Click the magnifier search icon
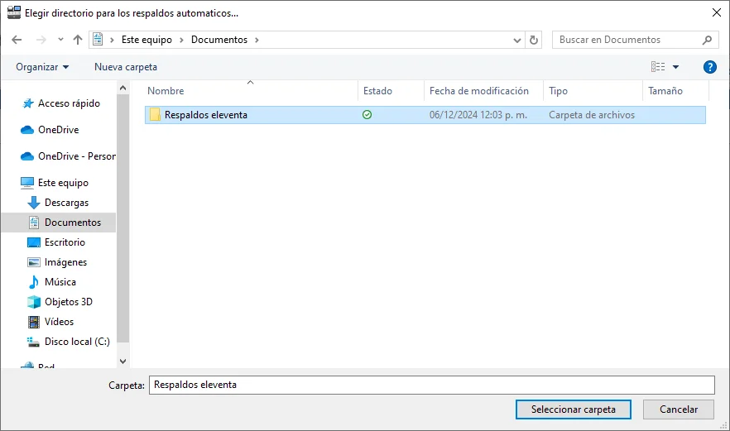Viewport: 730px width, 431px height. [707, 40]
